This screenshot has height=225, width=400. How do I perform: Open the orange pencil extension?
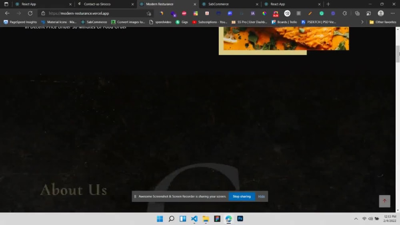pos(310,13)
